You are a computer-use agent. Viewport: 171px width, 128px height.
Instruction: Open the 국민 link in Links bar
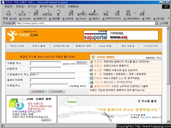pyautogui.click(x=146, y=19)
